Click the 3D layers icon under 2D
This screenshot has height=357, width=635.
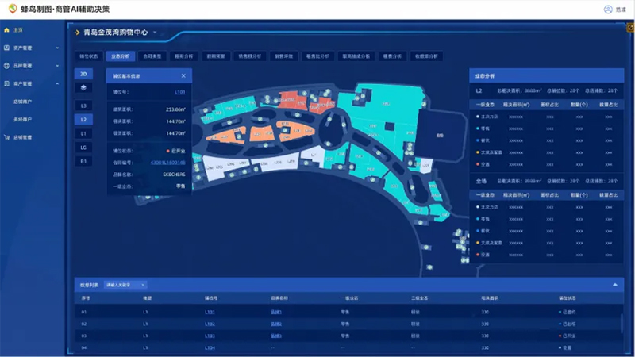pos(83,87)
